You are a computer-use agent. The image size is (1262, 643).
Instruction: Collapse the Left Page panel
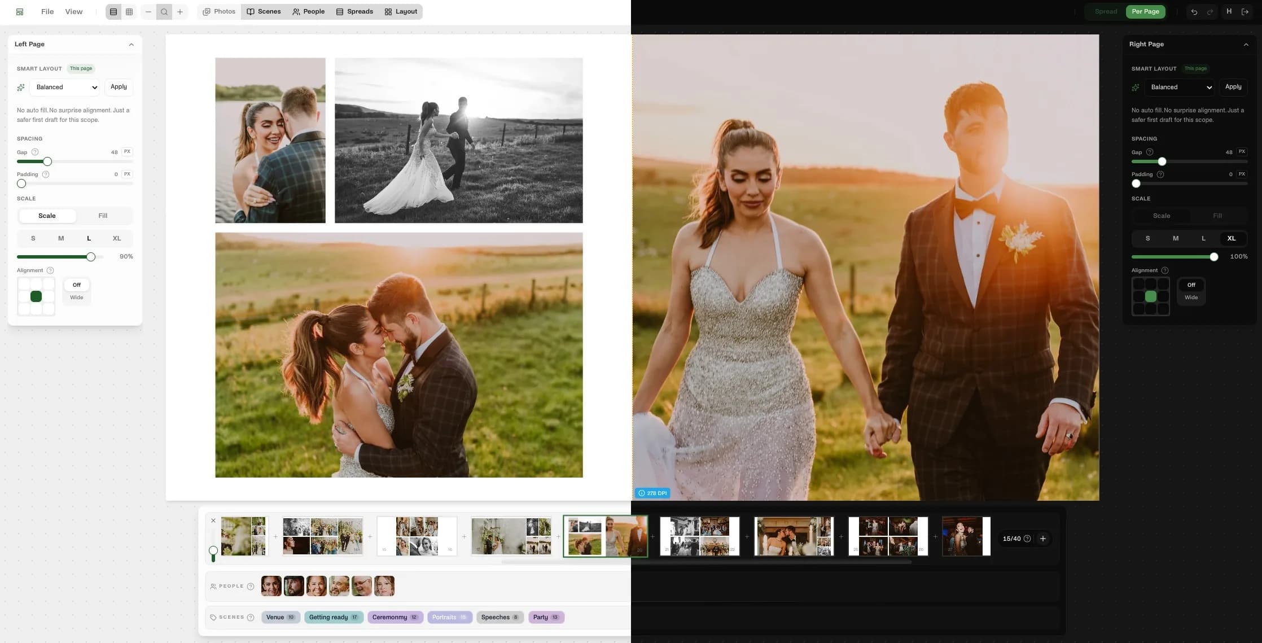132,45
